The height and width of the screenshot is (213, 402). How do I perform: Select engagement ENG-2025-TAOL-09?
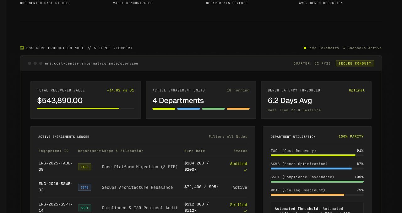point(56,166)
